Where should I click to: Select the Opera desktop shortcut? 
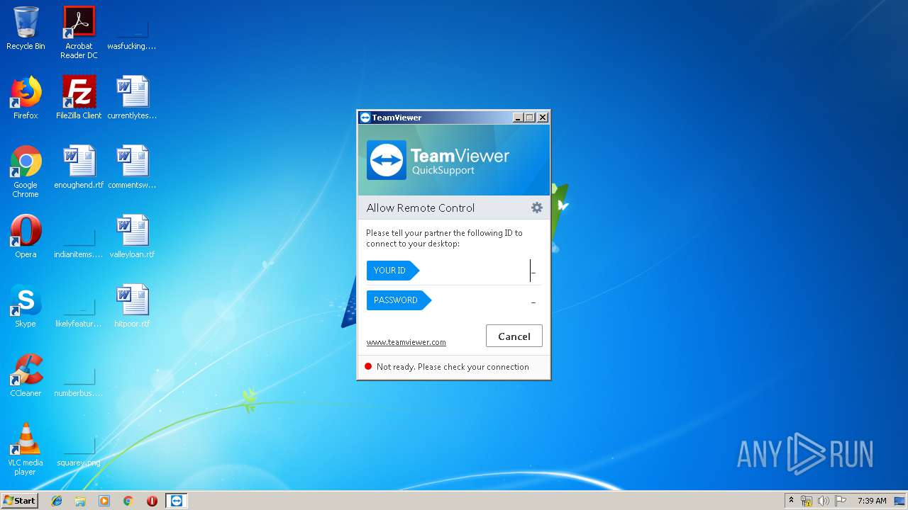(26, 237)
